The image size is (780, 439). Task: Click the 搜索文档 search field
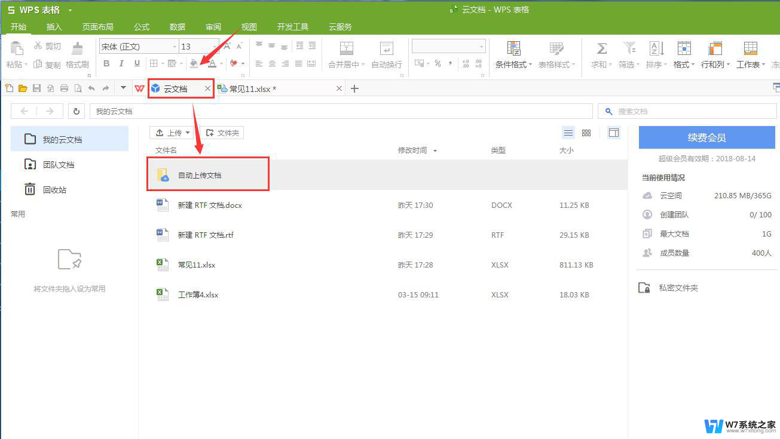[x=687, y=111]
